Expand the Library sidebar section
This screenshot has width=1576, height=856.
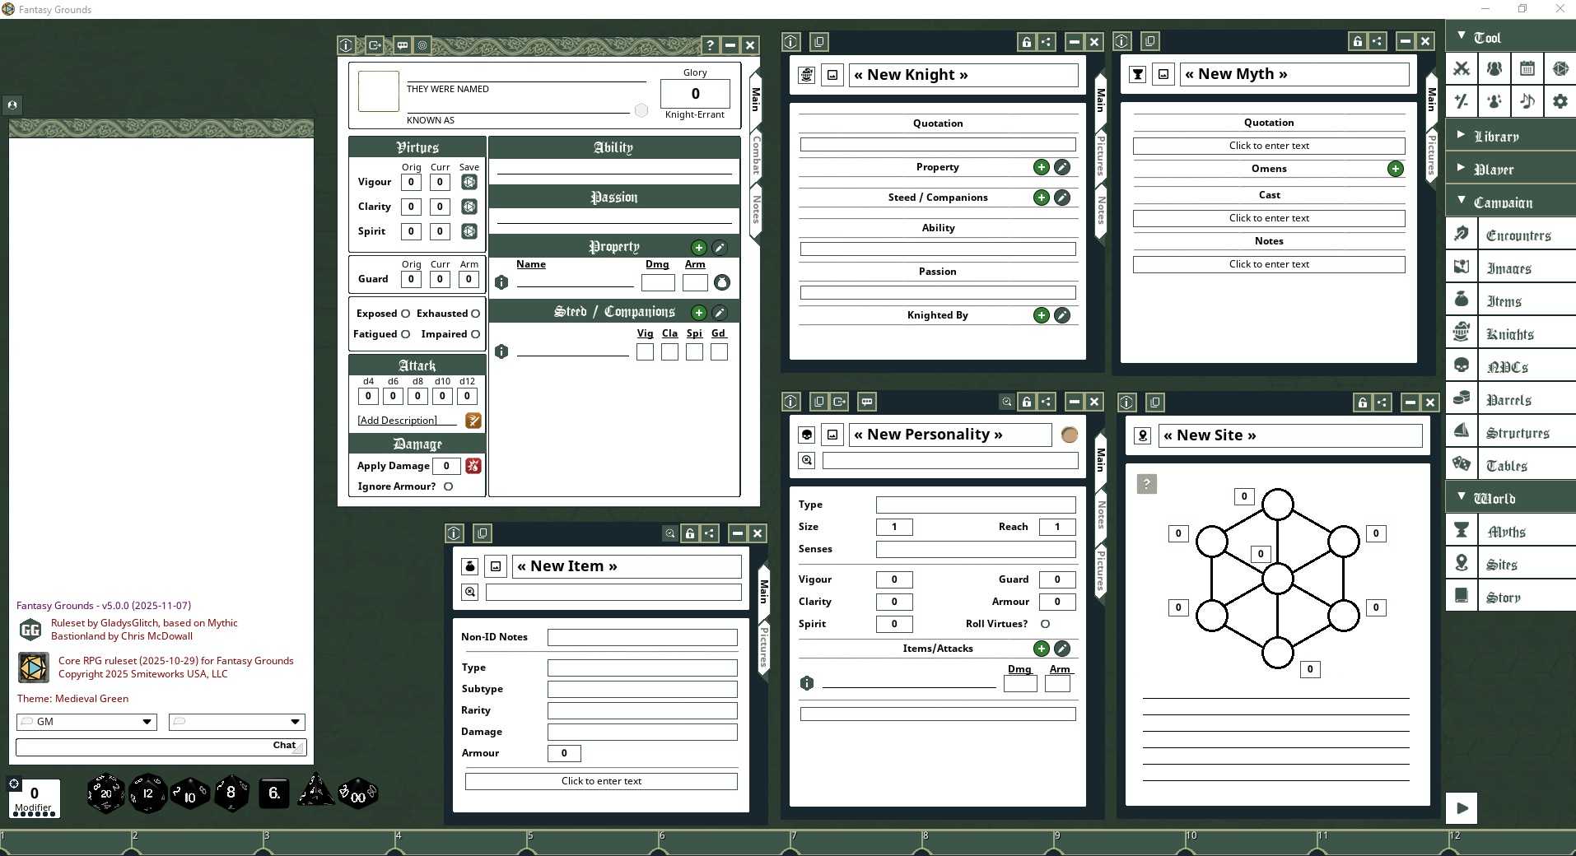1511,136
